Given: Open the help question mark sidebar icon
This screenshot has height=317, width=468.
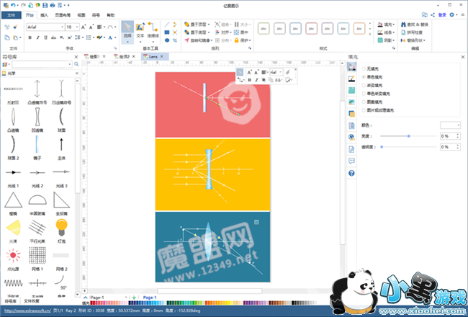Looking at the screenshot, I should tap(351, 173).
